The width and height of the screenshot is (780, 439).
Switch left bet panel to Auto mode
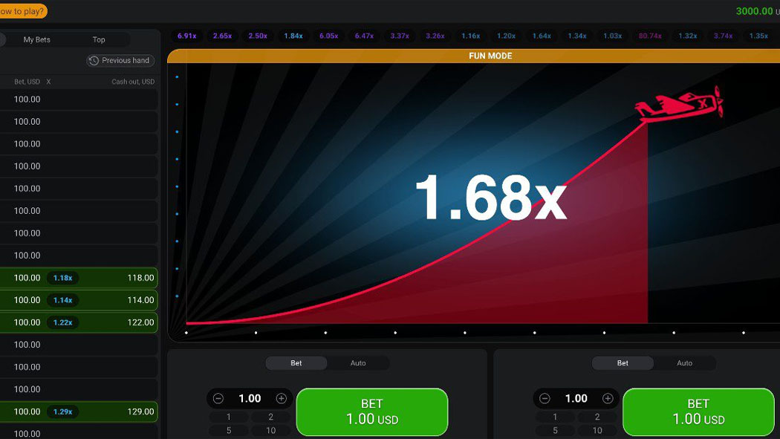pos(358,363)
